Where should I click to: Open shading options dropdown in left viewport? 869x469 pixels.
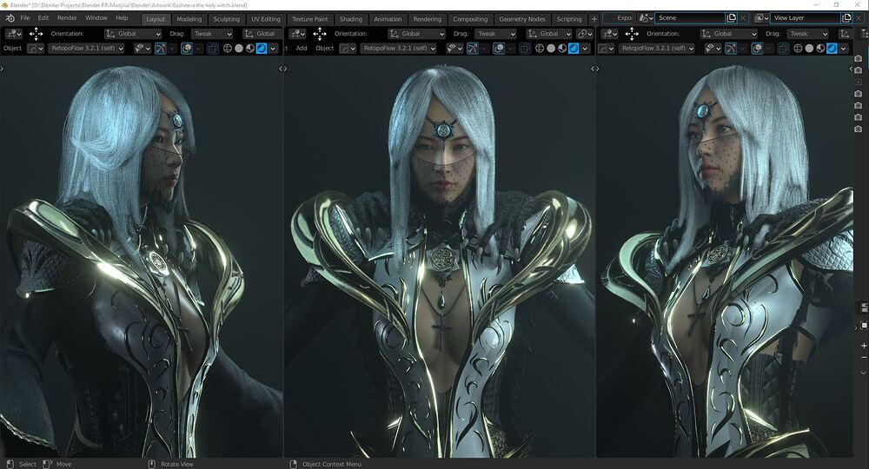(x=273, y=48)
